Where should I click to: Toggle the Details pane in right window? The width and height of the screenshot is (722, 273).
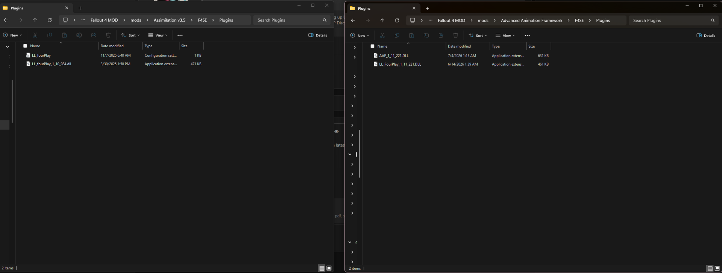click(x=706, y=36)
